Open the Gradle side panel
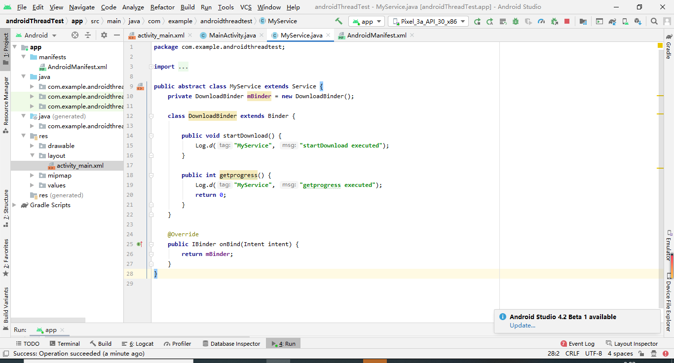The image size is (674, 363). point(669,47)
